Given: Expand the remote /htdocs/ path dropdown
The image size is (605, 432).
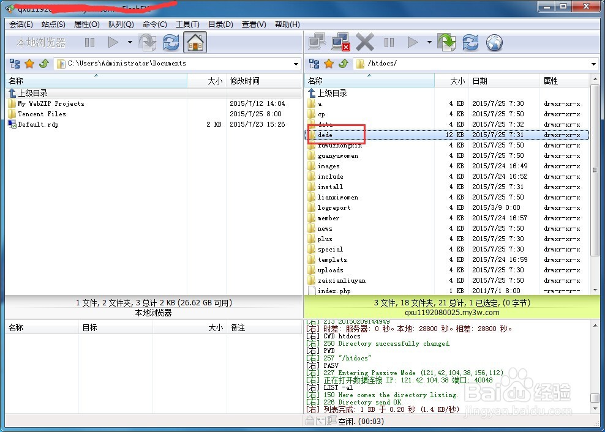Looking at the screenshot, I should 594,64.
